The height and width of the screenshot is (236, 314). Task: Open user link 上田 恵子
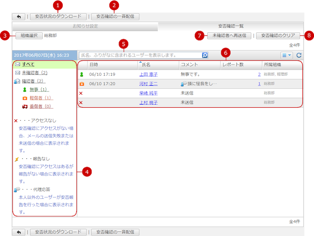coord(148,74)
